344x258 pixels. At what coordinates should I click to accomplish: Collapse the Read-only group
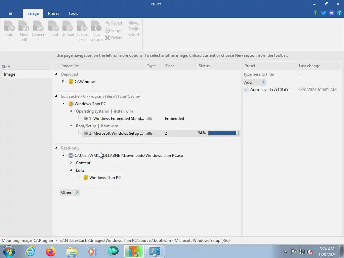[x=56, y=148]
